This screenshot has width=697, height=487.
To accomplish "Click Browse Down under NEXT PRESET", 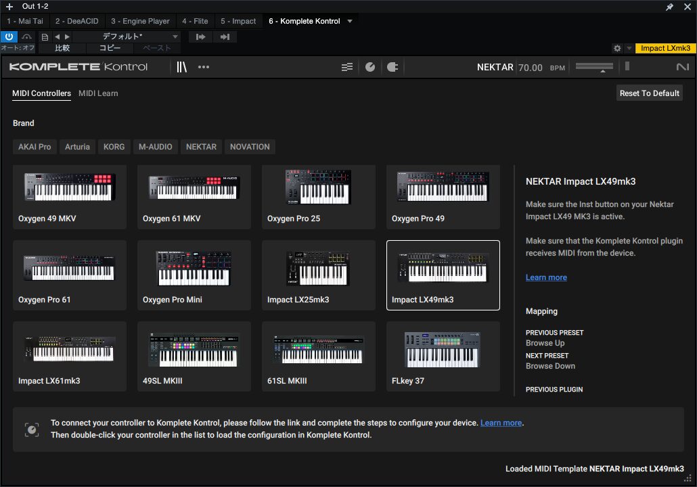I will [x=550, y=366].
